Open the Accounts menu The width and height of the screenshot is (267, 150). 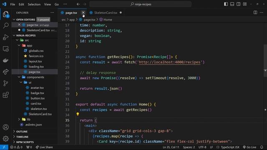pos(5,127)
